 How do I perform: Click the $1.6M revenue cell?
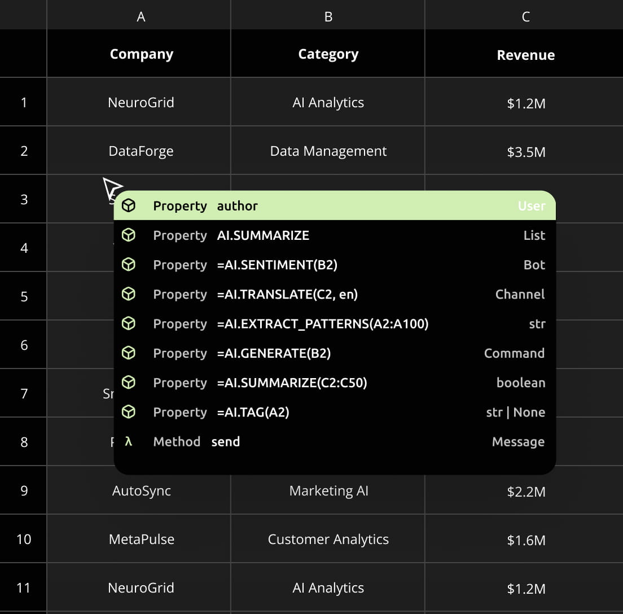point(524,538)
